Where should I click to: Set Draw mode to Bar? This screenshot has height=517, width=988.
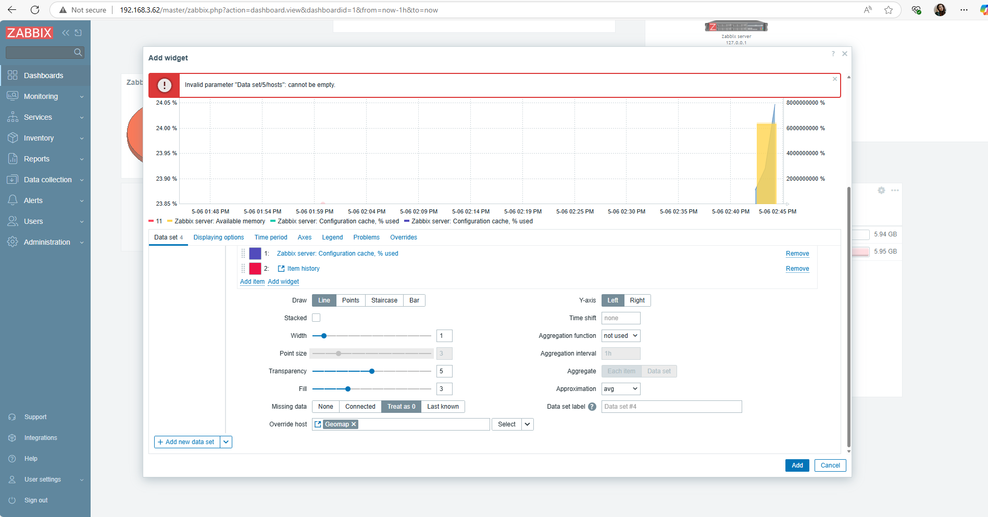(x=415, y=300)
